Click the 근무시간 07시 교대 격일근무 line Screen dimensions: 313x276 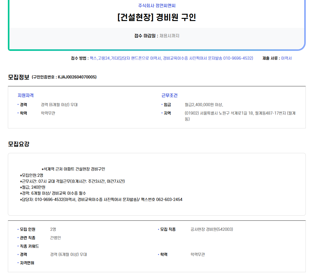coord(72,181)
